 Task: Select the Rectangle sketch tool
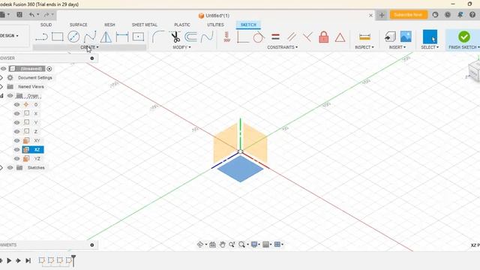[57, 37]
